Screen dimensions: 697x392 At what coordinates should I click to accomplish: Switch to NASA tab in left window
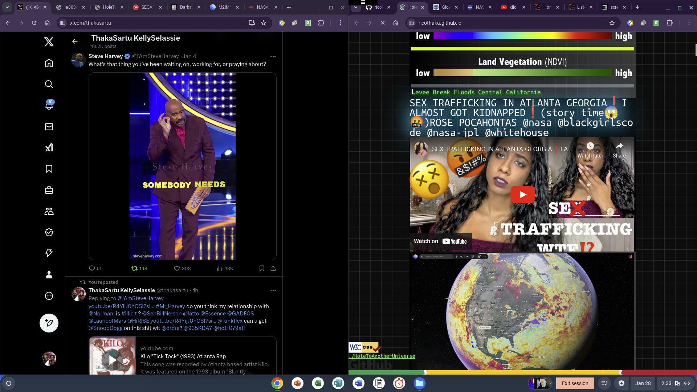(262, 7)
